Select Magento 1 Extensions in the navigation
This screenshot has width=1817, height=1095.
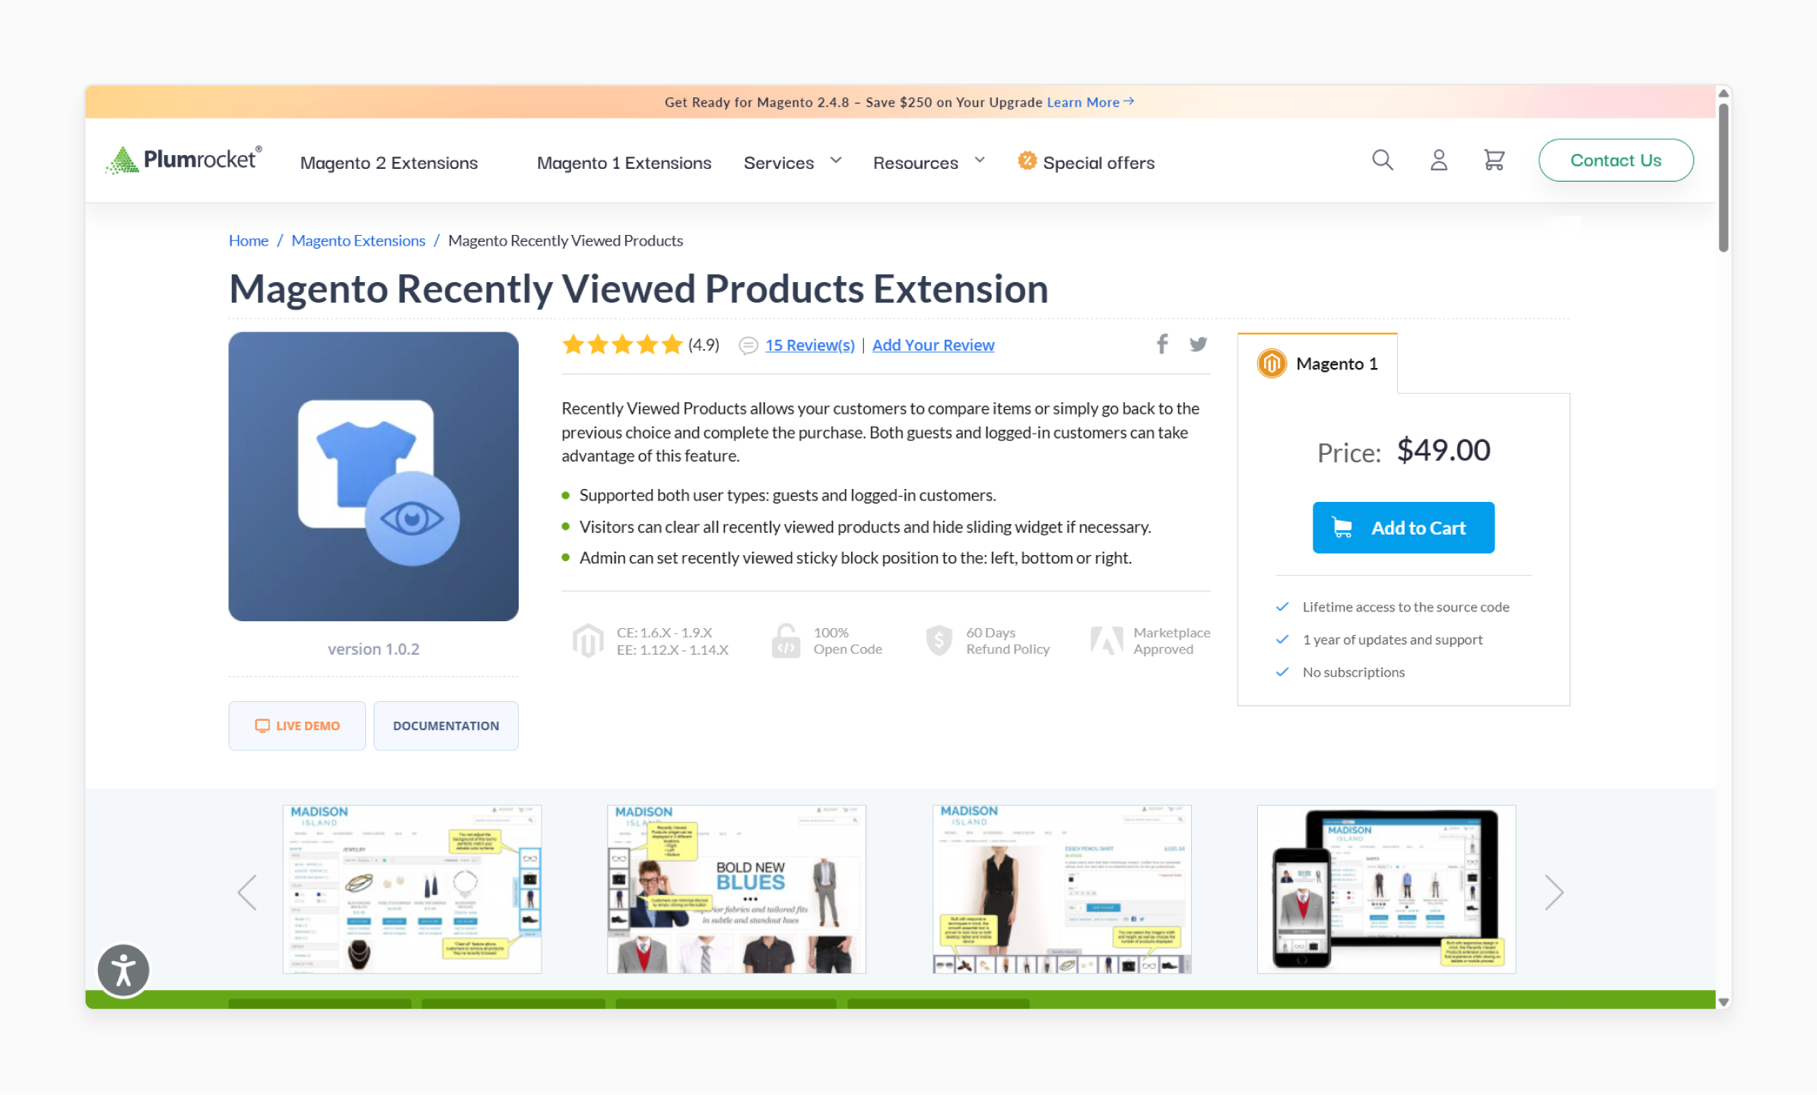(x=624, y=162)
